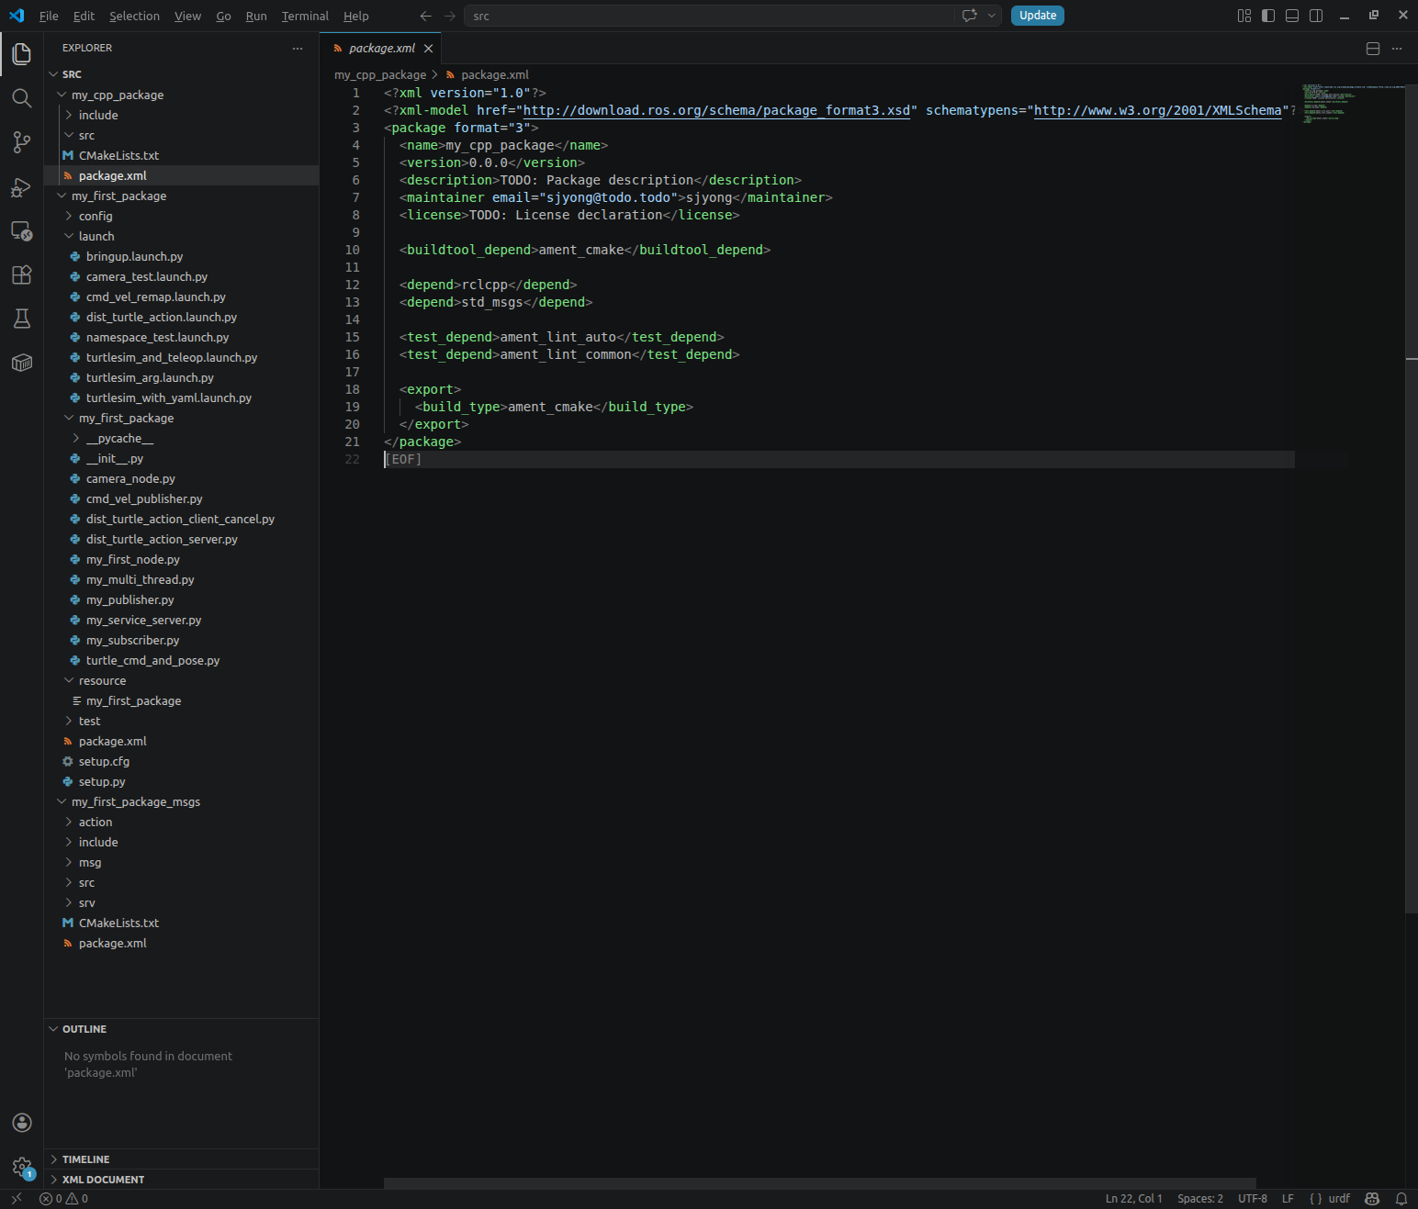The image size is (1418, 1209).
Task: Open the Extensions view
Action: click(x=22, y=274)
